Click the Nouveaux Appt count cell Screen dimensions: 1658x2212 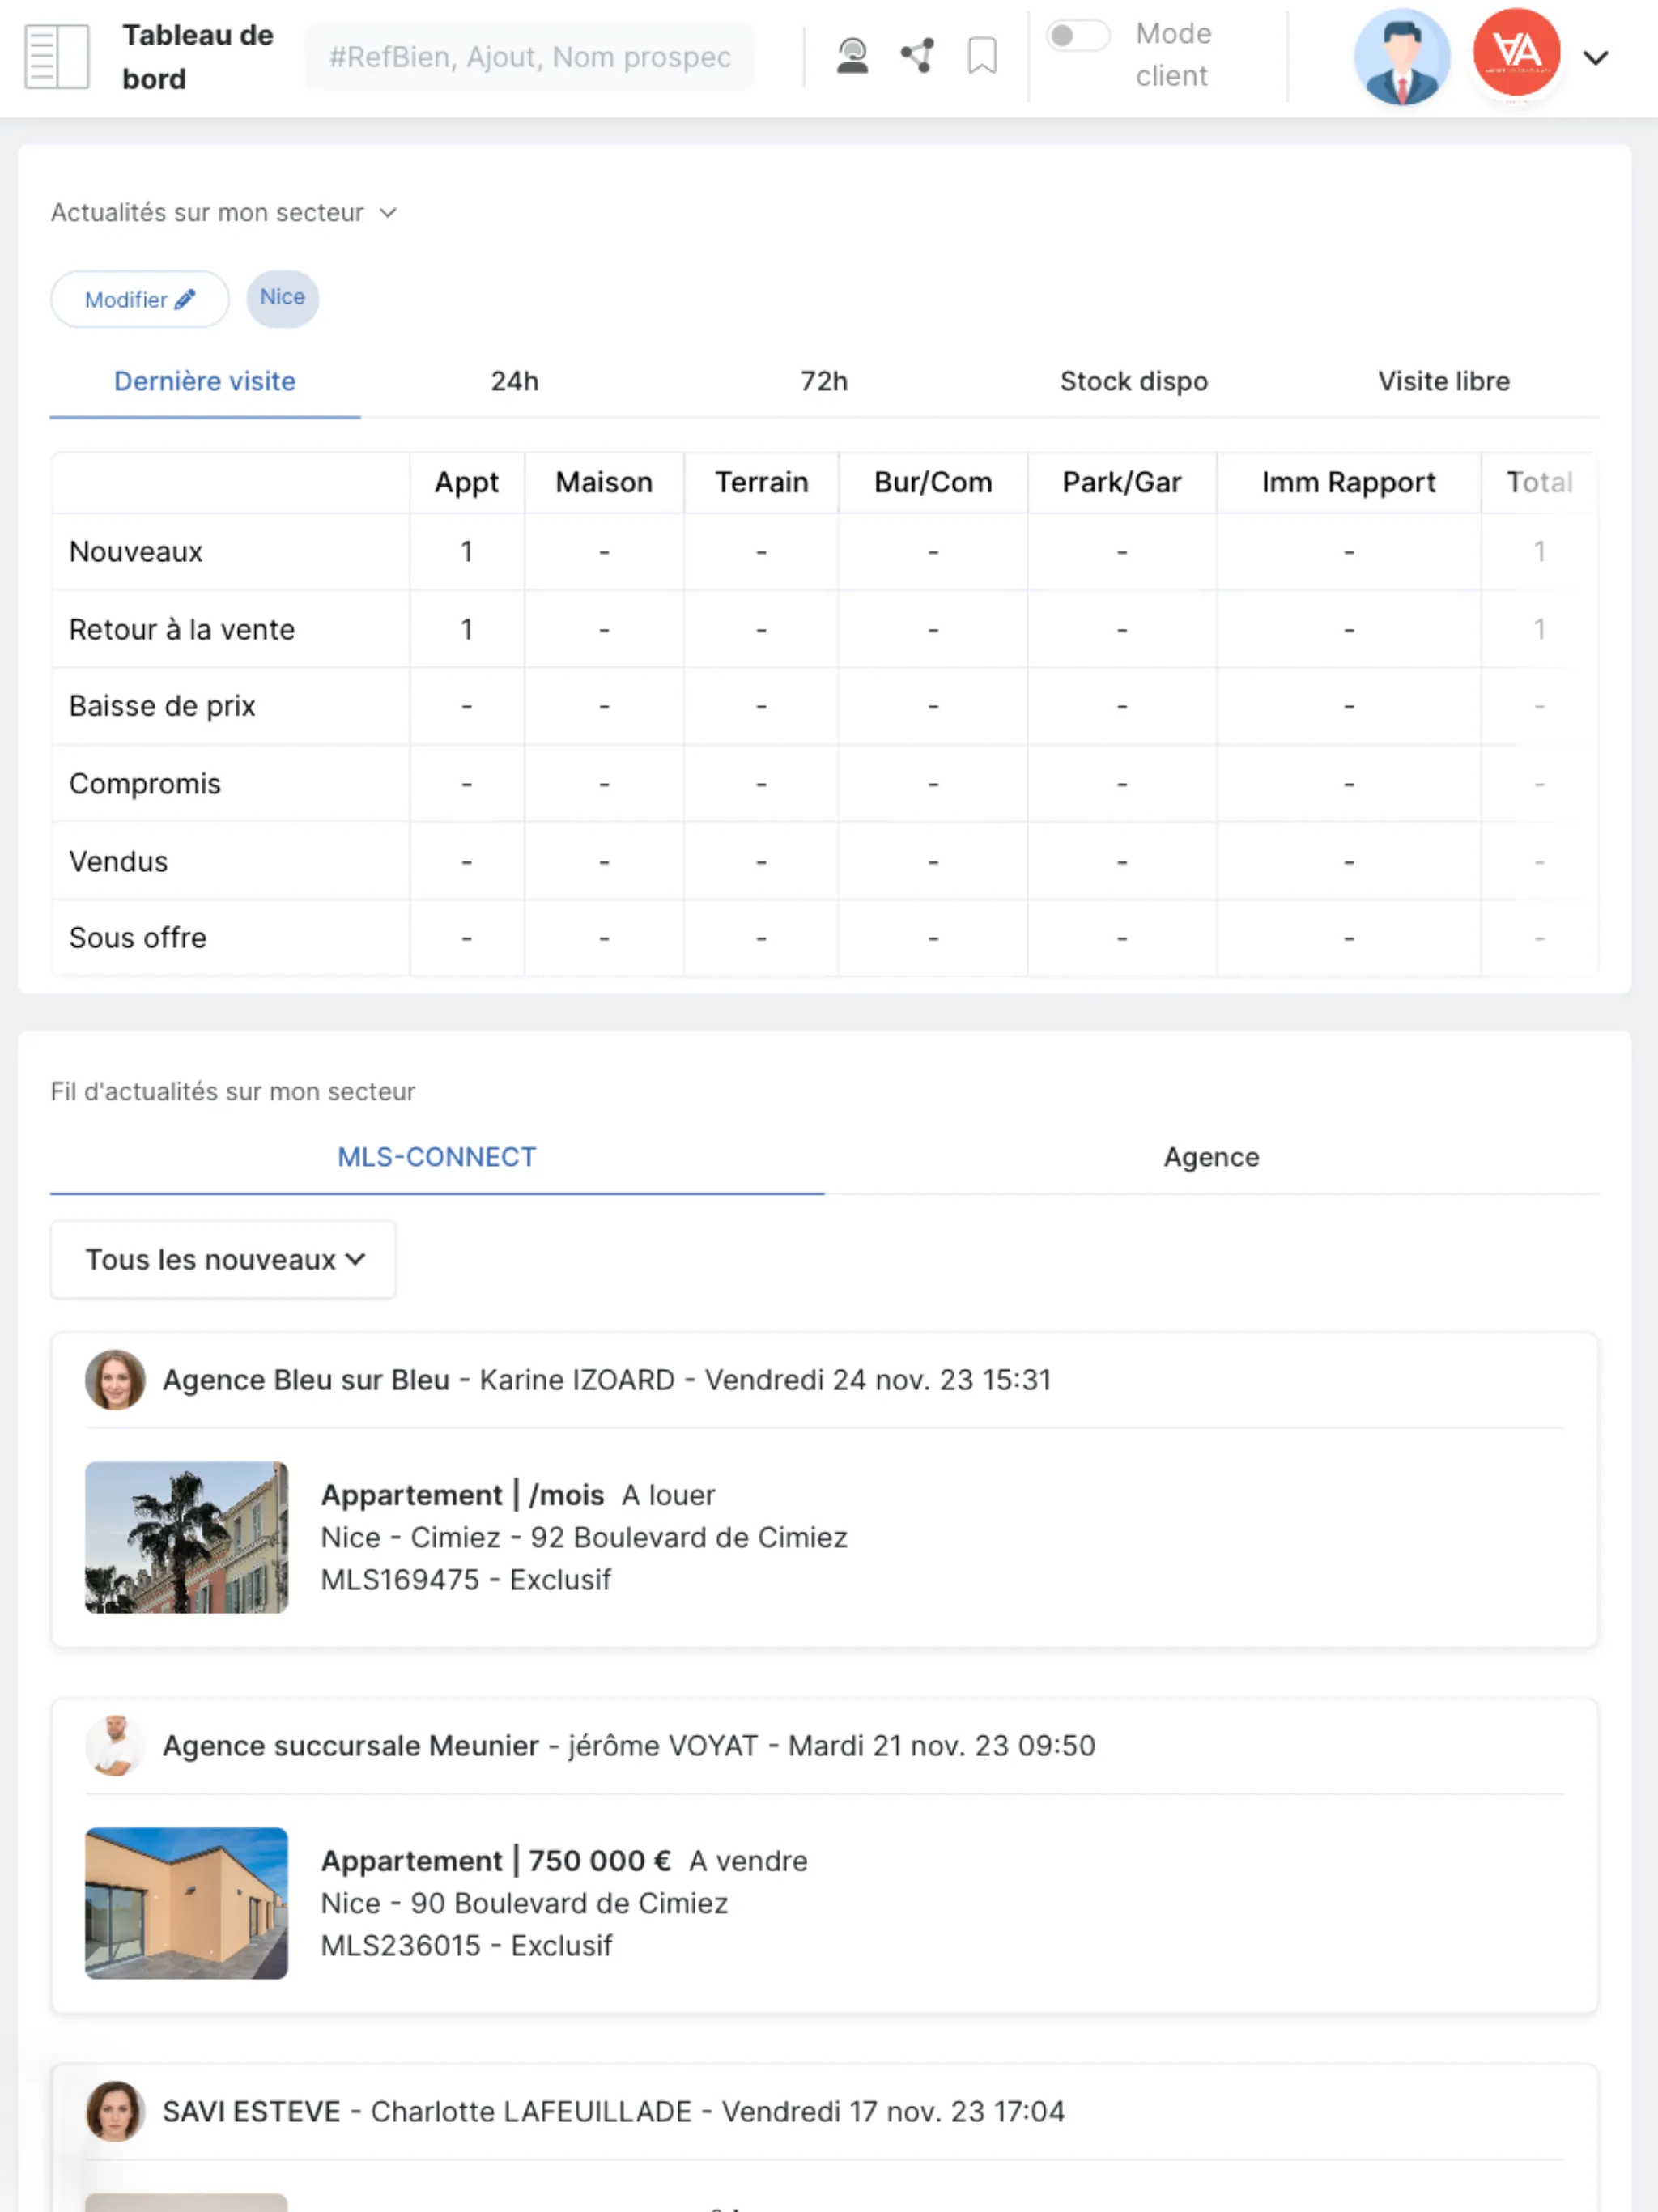pyautogui.click(x=466, y=552)
